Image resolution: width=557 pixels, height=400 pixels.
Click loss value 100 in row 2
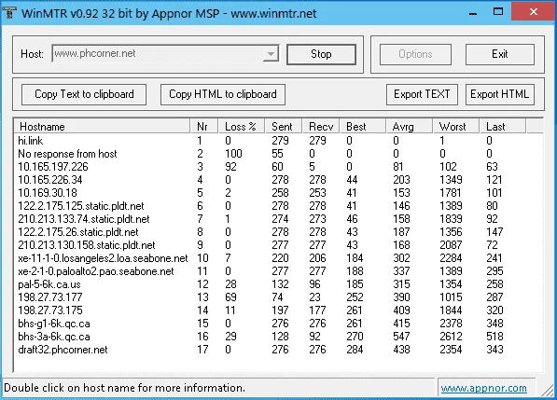click(x=233, y=154)
